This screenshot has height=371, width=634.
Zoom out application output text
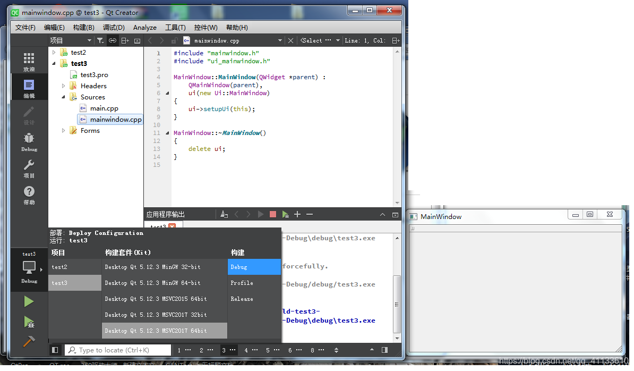pos(310,214)
